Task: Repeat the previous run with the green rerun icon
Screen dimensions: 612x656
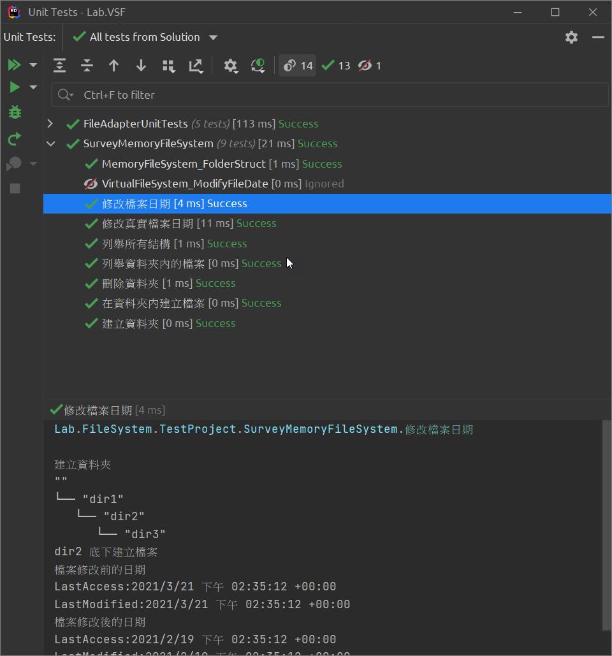Action: click(15, 140)
